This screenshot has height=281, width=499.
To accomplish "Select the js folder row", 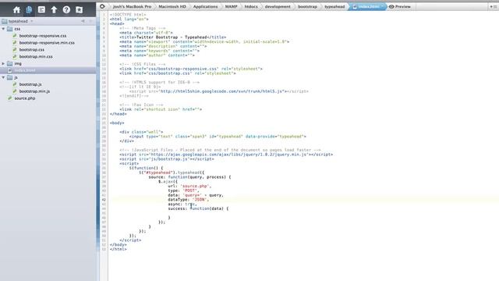I will click(48, 78).
